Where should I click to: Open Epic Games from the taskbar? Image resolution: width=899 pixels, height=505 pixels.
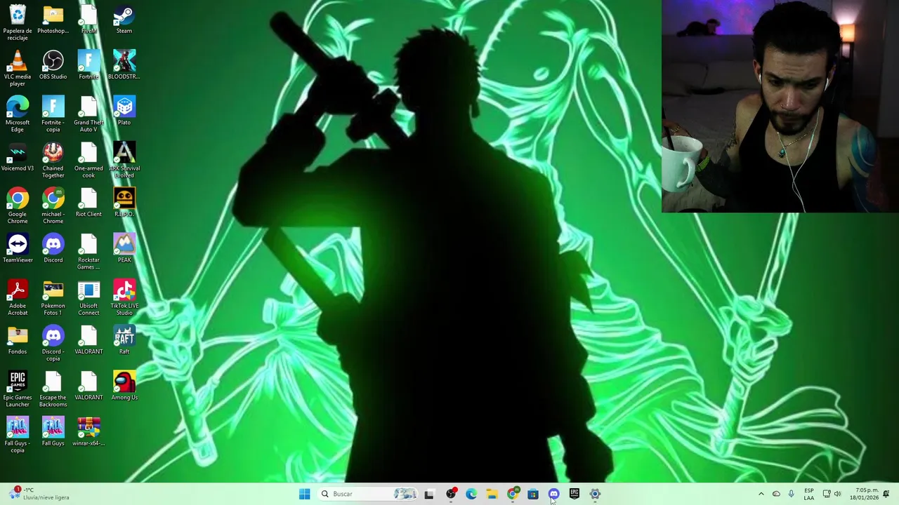coord(575,494)
